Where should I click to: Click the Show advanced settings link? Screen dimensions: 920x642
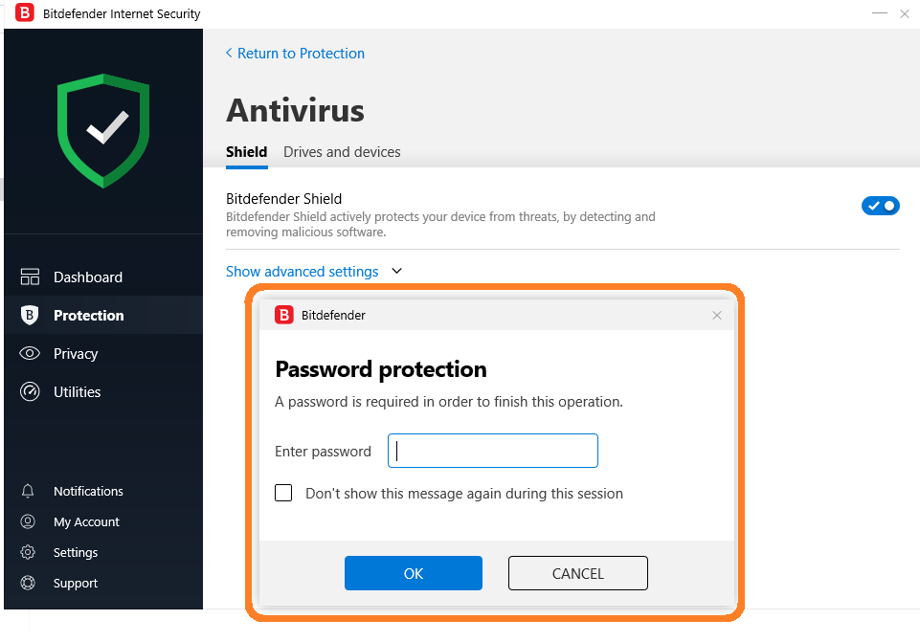point(302,272)
